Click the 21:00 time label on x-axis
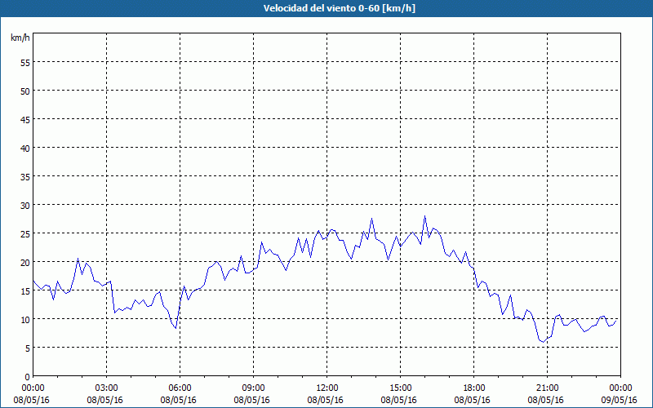The image size is (653, 408). (547, 388)
